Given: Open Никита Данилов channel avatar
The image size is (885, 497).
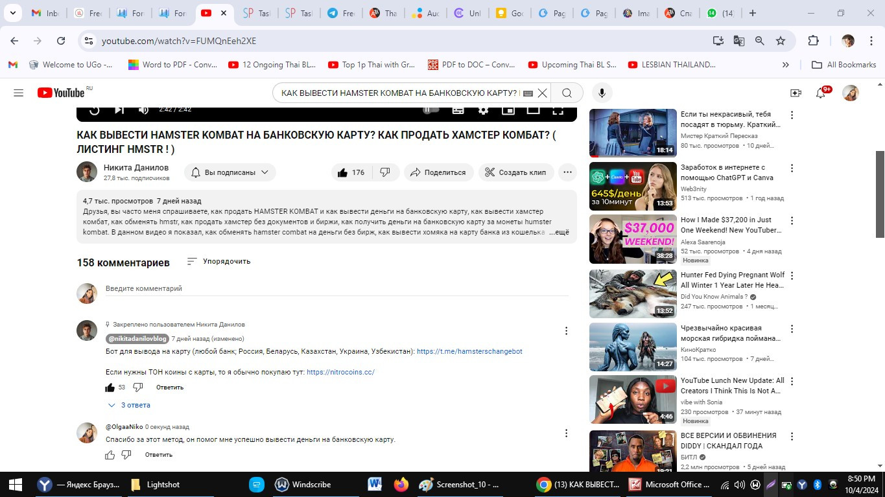Looking at the screenshot, I should (87, 172).
